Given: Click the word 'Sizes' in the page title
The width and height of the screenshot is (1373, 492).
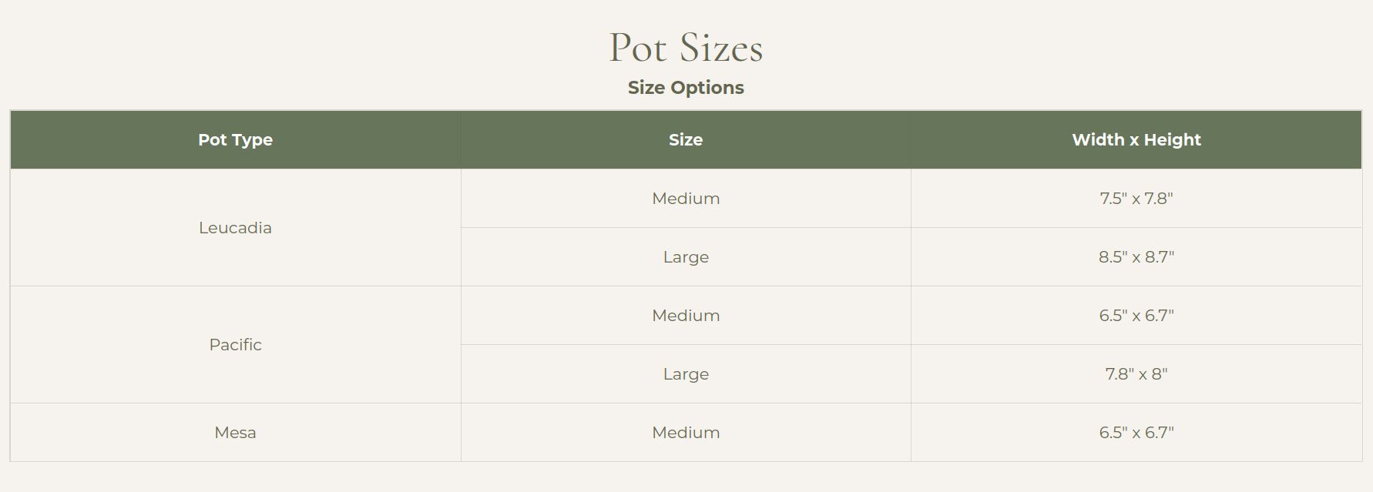Looking at the screenshot, I should (x=721, y=49).
